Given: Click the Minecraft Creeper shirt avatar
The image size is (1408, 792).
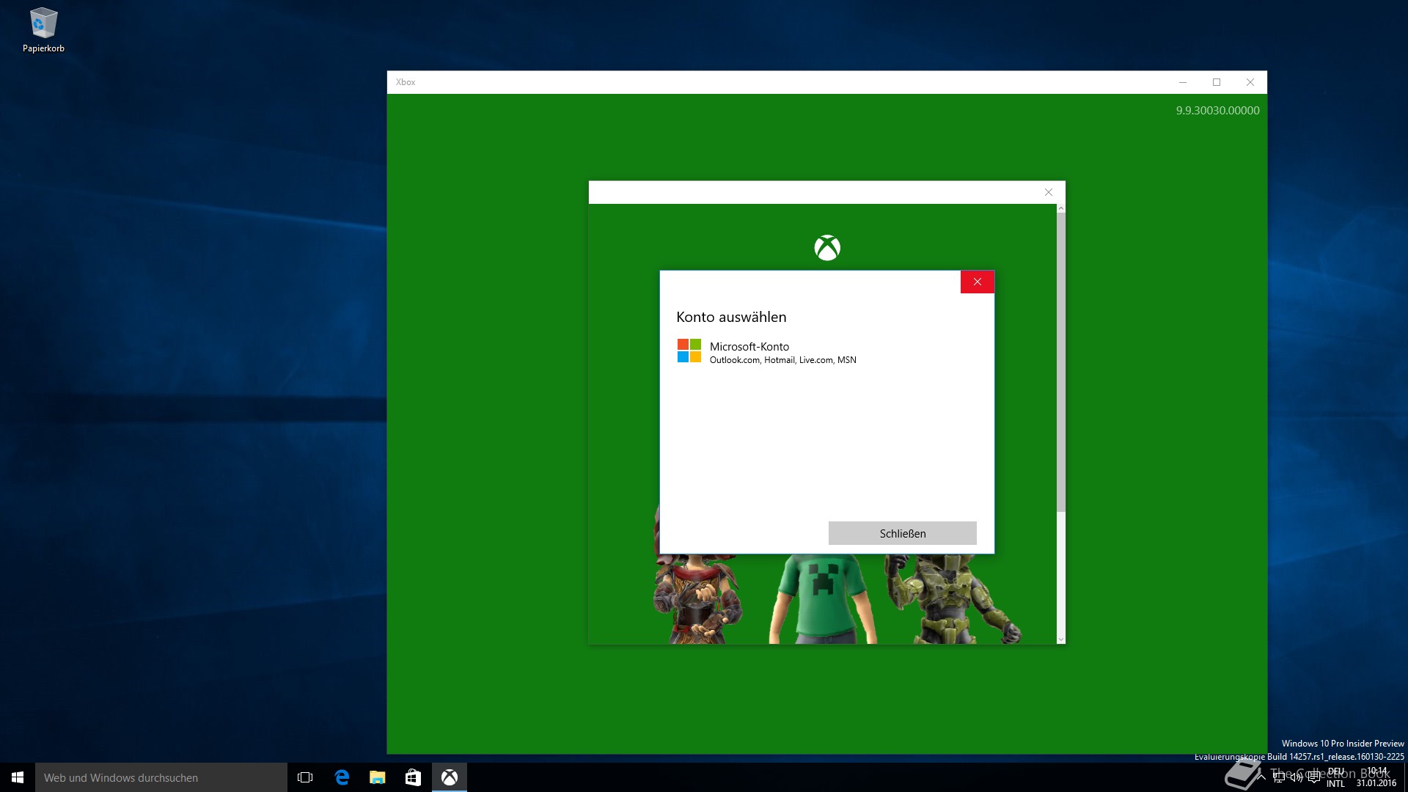Looking at the screenshot, I should (x=824, y=598).
